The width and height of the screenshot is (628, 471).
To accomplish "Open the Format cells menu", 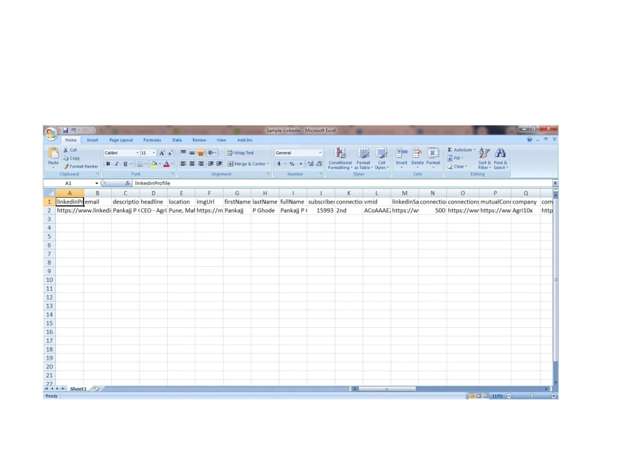I will pyautogui.click(x=433, y=158).
